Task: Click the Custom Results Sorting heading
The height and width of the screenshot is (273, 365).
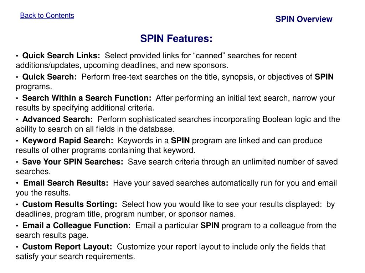Action: 70,204
